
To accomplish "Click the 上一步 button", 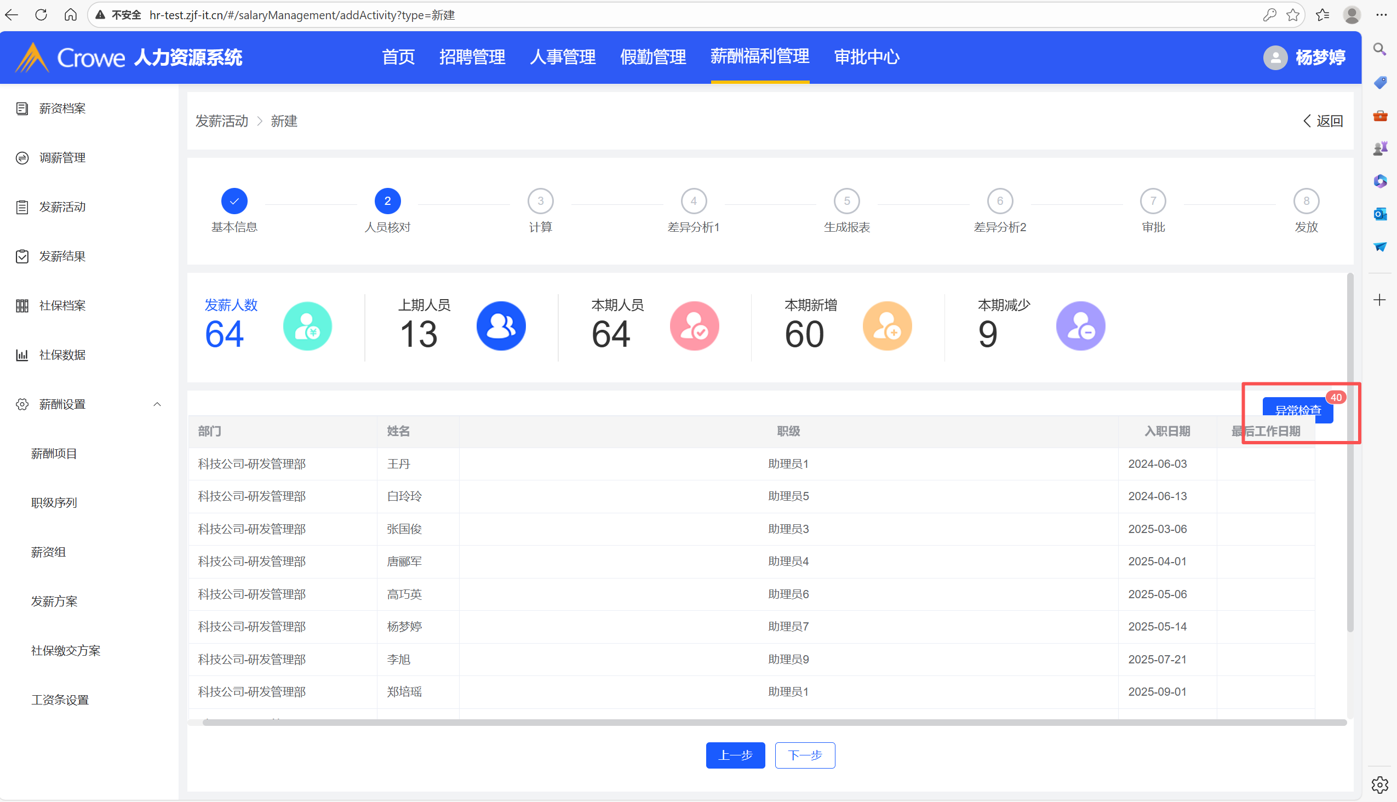I will (x=735, y=755).
